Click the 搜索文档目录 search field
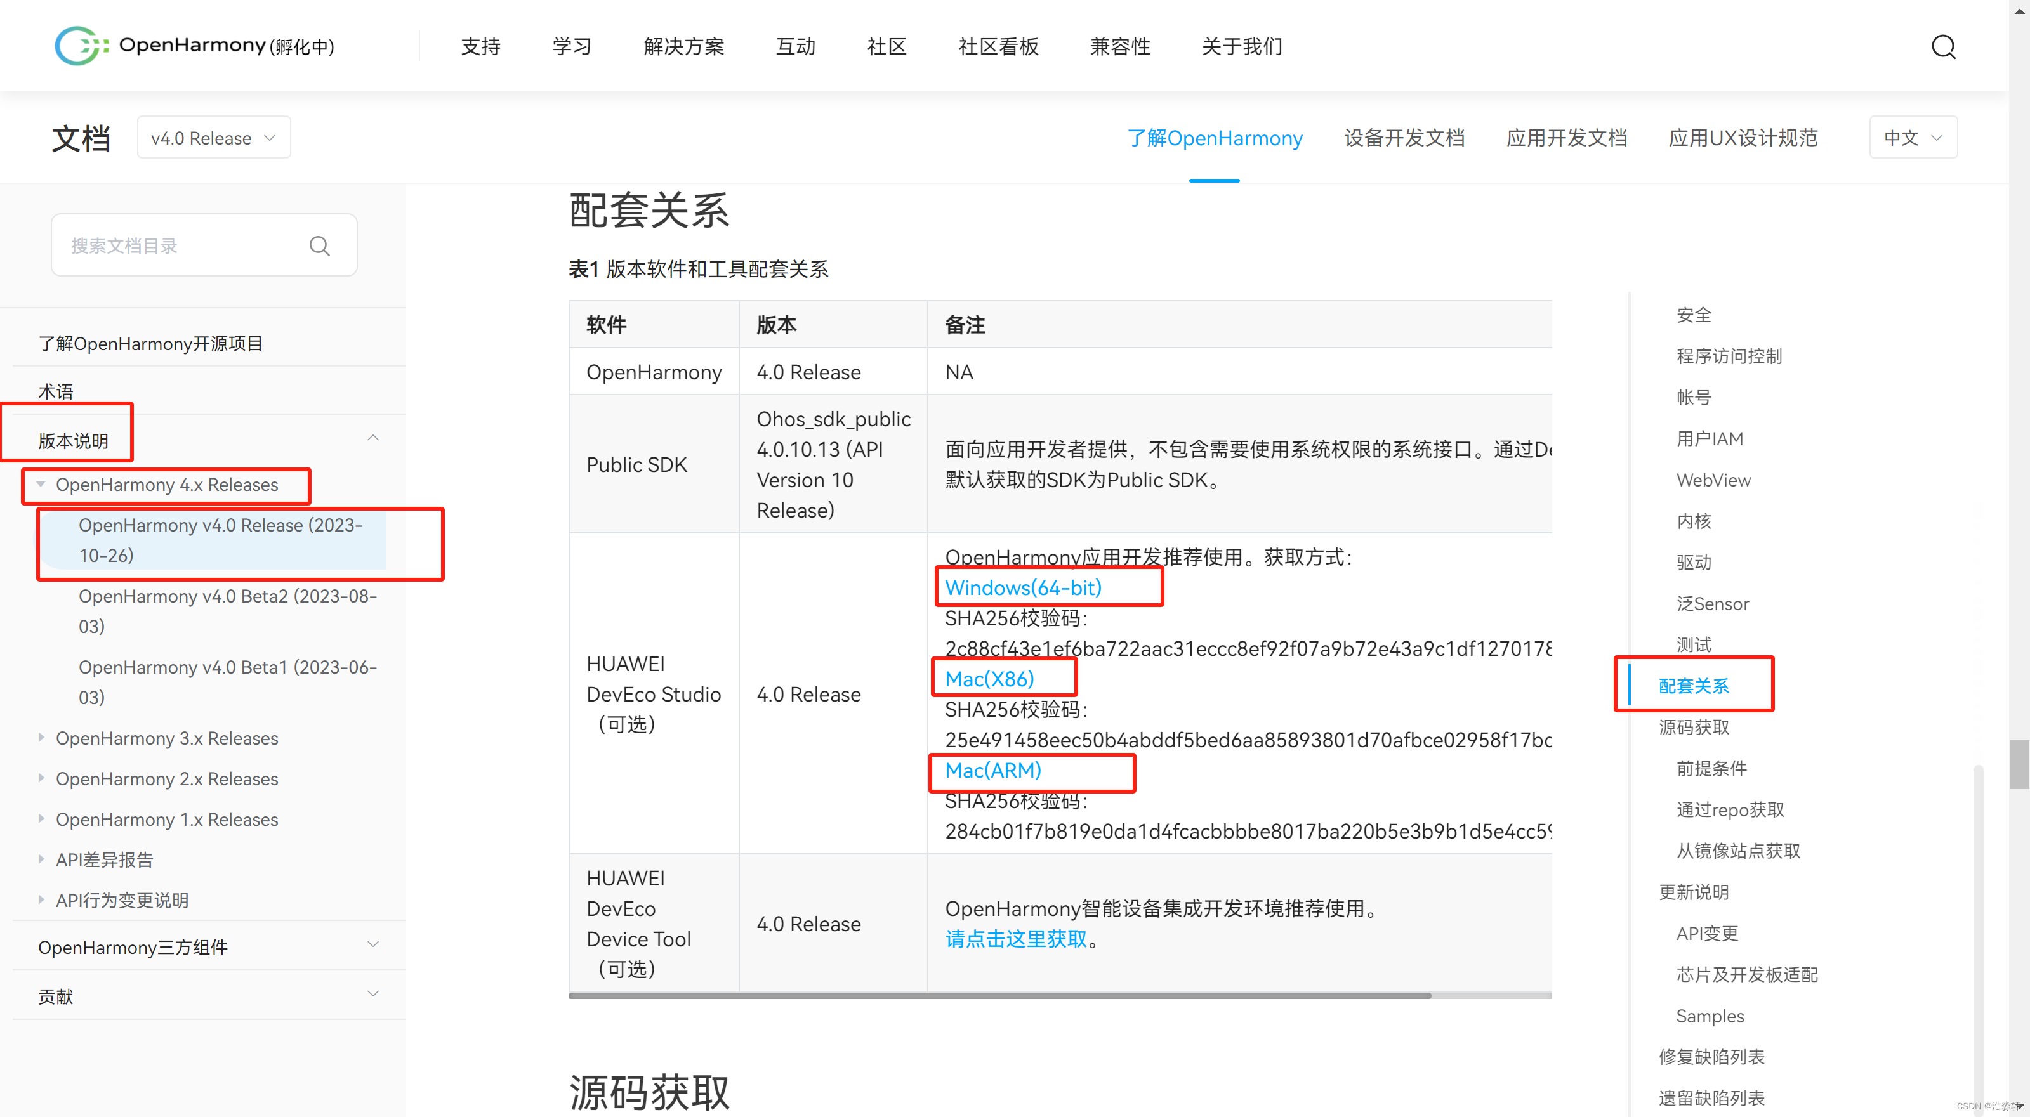The height and width of the screenshot is (1117, 2030). (x=204, y=245)
